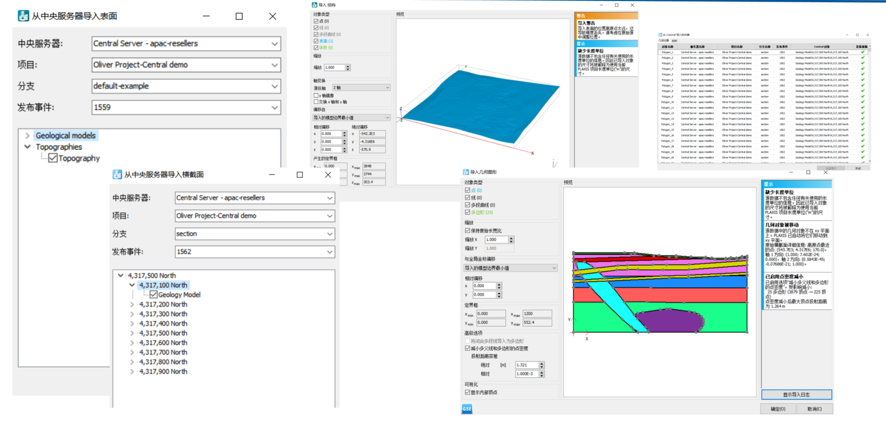Disable 显示内部顶点 checkbox
The image size is (886, 428).
(468, 392)
